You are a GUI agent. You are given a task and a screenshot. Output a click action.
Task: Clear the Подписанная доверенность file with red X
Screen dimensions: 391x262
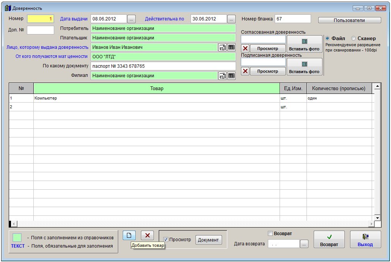245,71
